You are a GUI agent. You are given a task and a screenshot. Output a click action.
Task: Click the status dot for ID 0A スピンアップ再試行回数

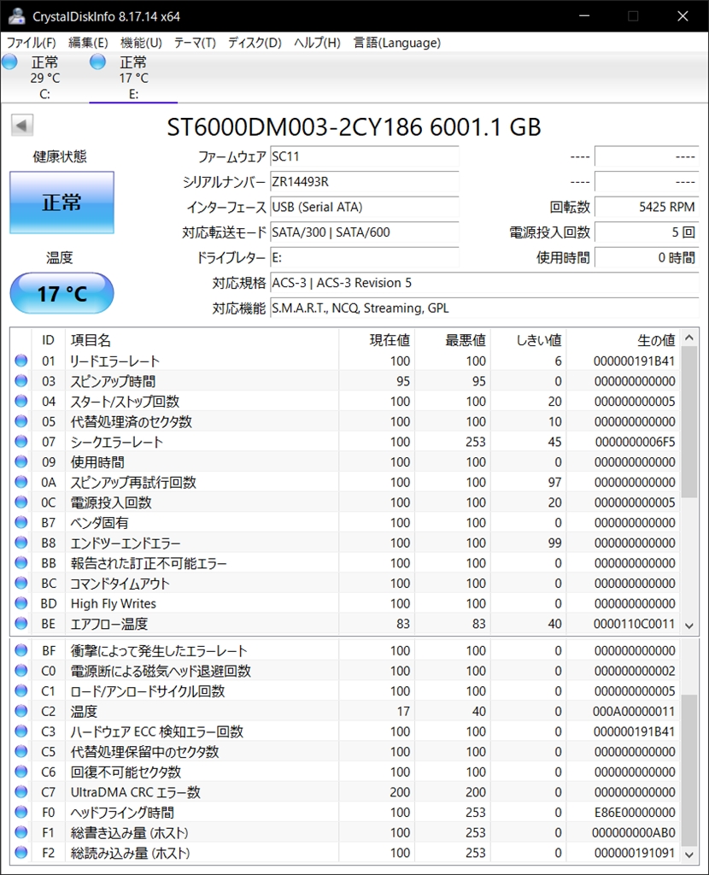pos(21,482)
